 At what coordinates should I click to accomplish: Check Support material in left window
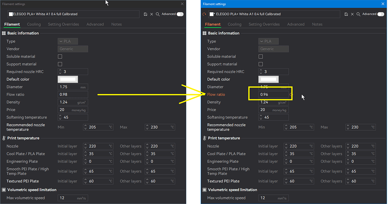point(60,64)
